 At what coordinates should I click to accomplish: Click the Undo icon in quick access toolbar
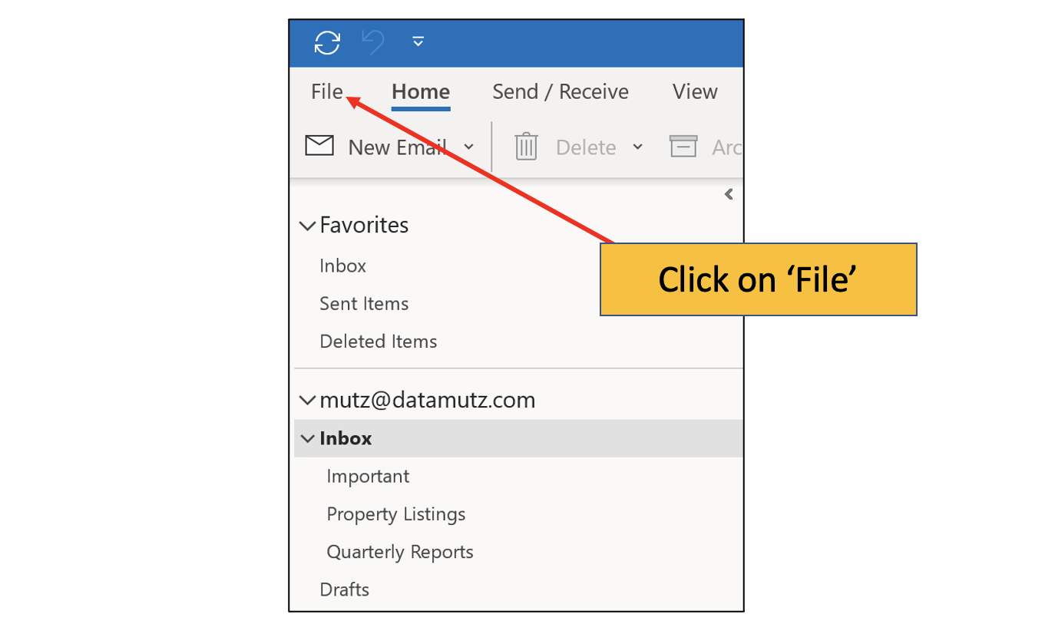[x=374, y=42]
